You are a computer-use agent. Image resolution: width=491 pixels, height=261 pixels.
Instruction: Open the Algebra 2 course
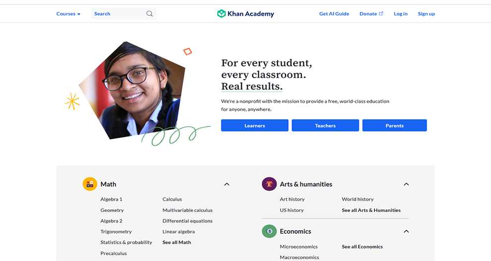111,221
